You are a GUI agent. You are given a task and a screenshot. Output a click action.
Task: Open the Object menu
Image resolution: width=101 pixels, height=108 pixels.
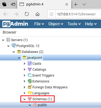[56, 24]
